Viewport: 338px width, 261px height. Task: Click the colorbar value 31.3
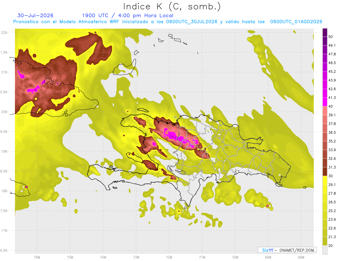point(332,167)
